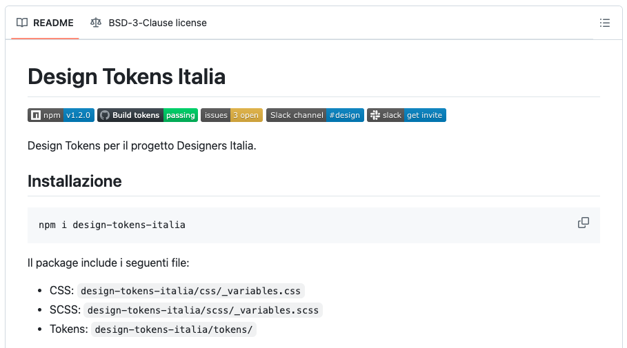The height and width of the screenshot is (348, 627).
Task: Click the scale icon beside license
Action: 96,23
